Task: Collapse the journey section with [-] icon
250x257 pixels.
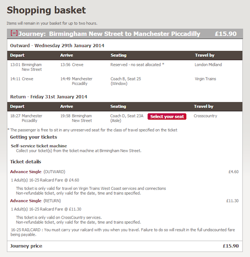Action: point(14,33)
